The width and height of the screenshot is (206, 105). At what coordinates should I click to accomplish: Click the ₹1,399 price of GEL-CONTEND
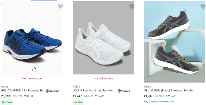[6, 96]
